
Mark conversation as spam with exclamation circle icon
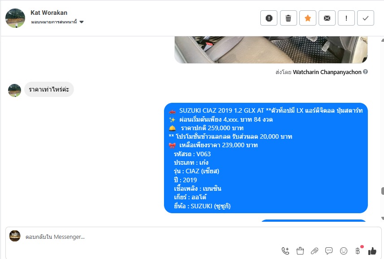pos(269,18)
